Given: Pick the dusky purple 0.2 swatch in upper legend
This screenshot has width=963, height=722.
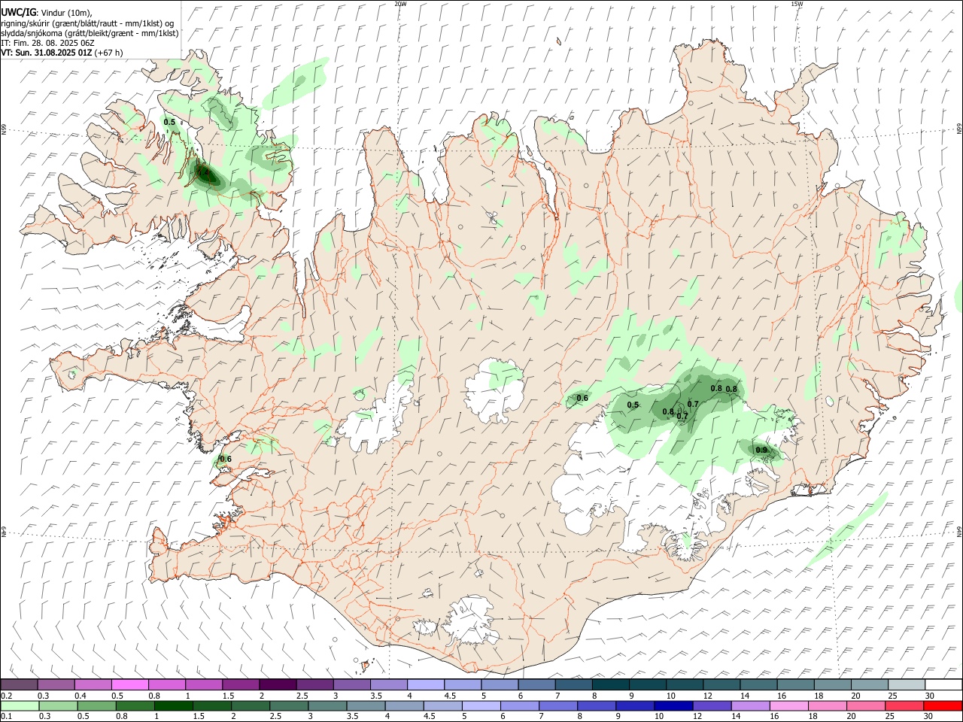Looking at the screenshot, I should point(19,685).
